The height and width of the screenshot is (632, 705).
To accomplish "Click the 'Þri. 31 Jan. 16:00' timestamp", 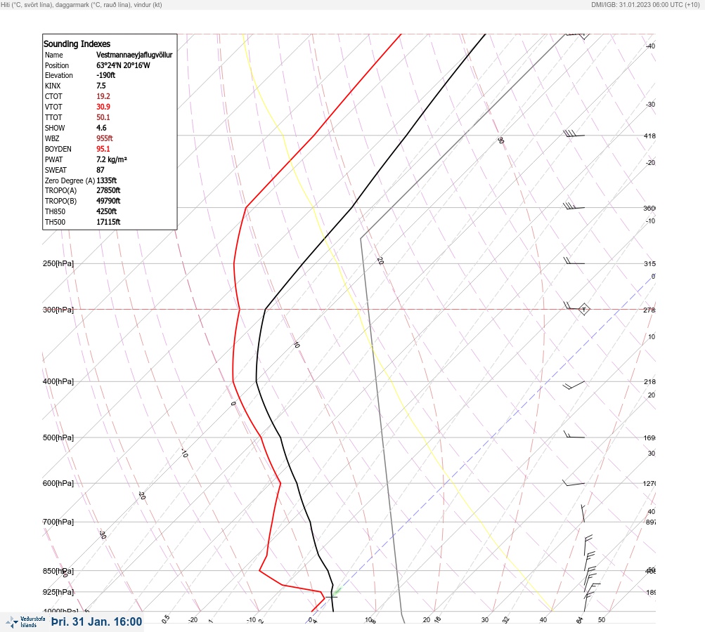I will (97, 621).
